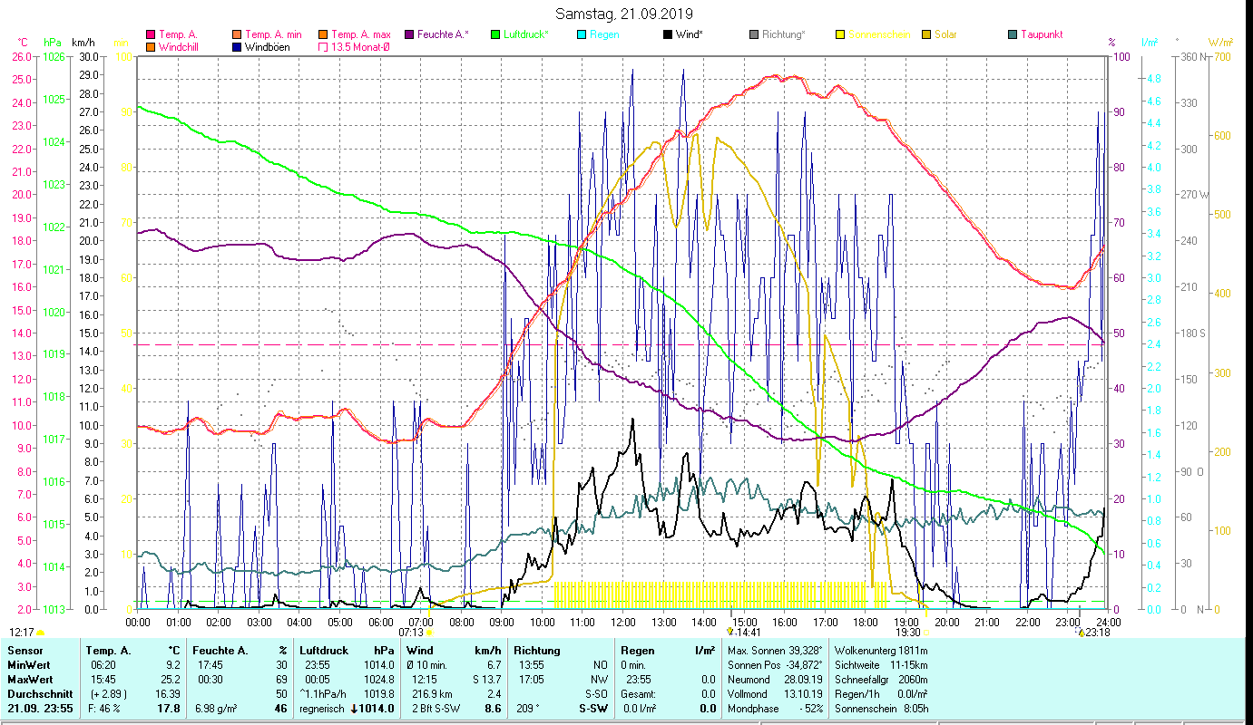Click the sunset sun icon at 19:30
Screen dimensions: 1253x725
tap(925, 633)
